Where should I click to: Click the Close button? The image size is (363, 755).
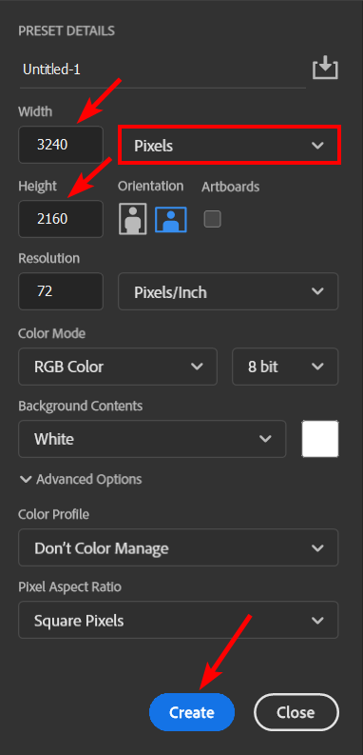click(x=296, y=712)
